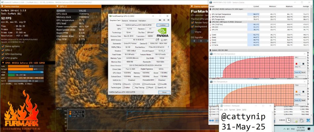Click the GPU Temperature graph minimum value field

point(300,104)
